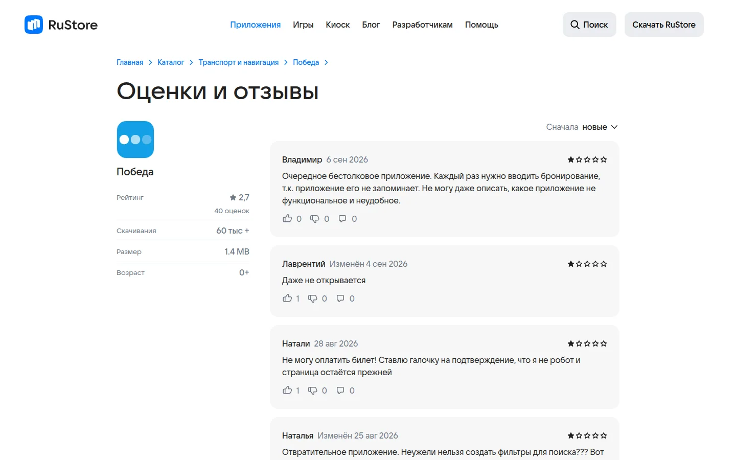Click the Скачивания label
736x460 pixels.
[x=136, y=231]
